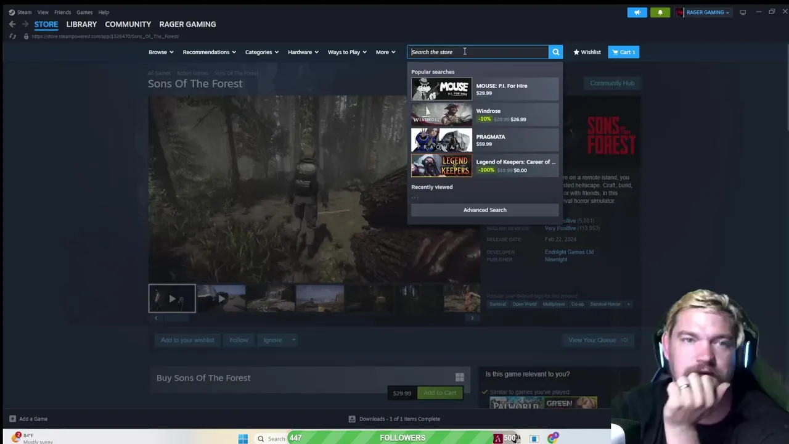Open the View menu

pyautogui.click(x=43, y=12)
